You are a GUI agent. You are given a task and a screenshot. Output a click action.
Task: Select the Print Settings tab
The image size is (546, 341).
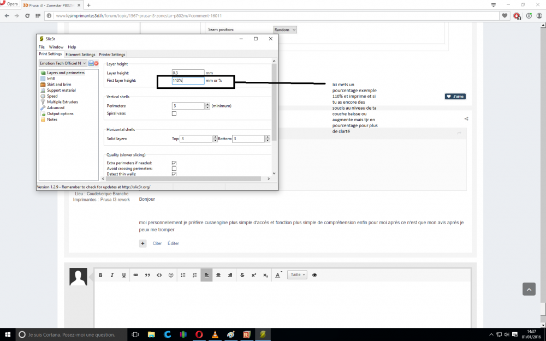tap(50, 54)
